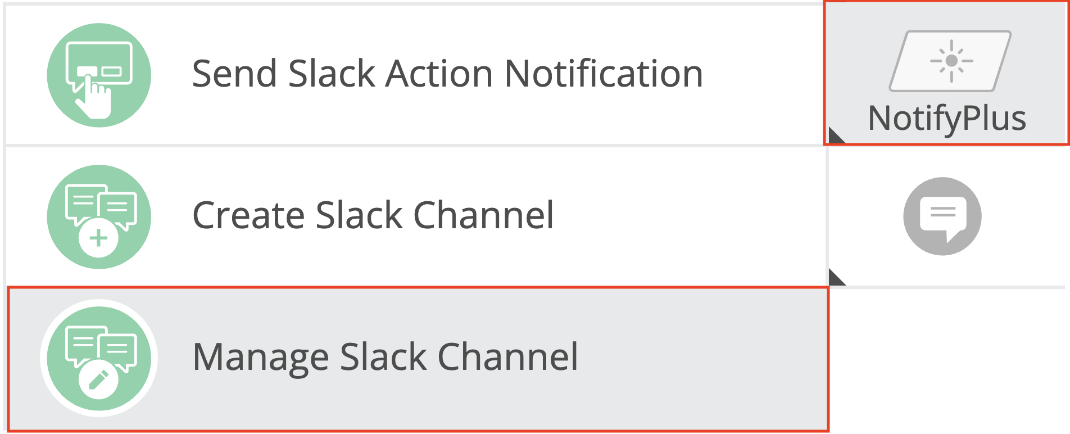Image resolution: width=1070 pixels, height=434 pixels.
Task: Click blank space right of "Create Slack Channel"
Action: point(686,216)
